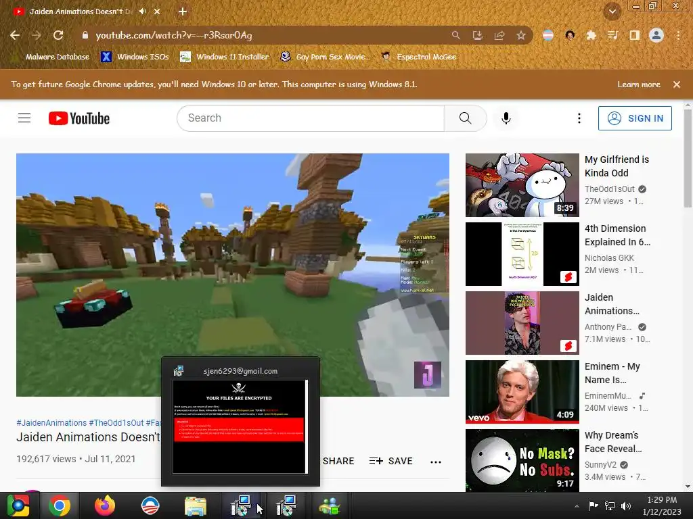Open the tab search dropdown arrow

(612, 11)
